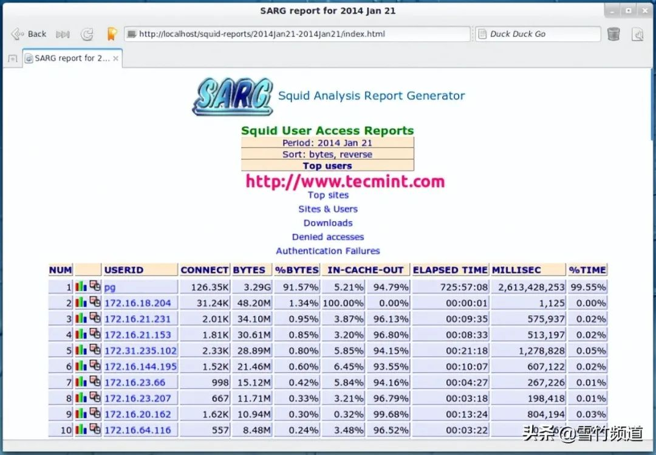This screenshot has height=455, width=656.
Task: Click the orange bookmark icon
Action: click(112, 34)
